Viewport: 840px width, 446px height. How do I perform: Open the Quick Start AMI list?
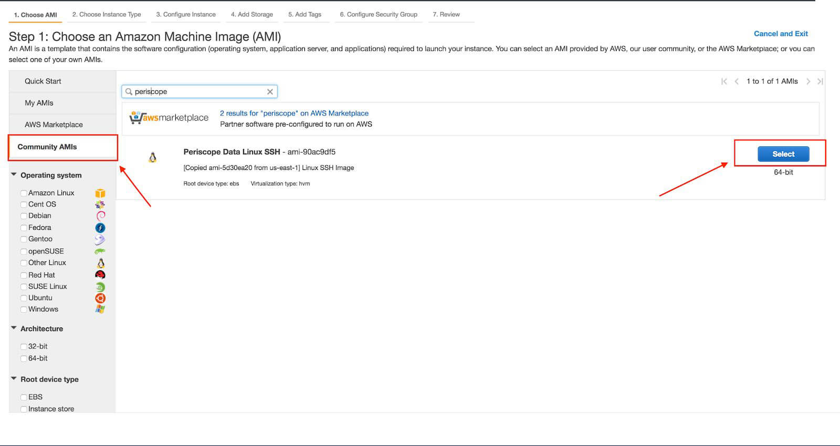[62, 81]
